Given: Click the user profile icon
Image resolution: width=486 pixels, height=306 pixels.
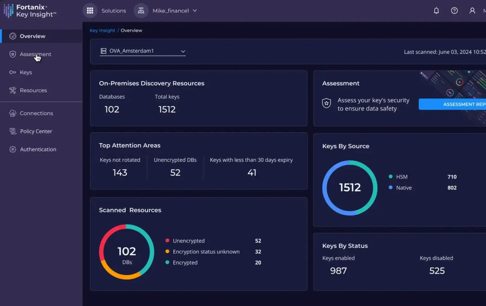Looking at the screenshot, I should (472, 11).
